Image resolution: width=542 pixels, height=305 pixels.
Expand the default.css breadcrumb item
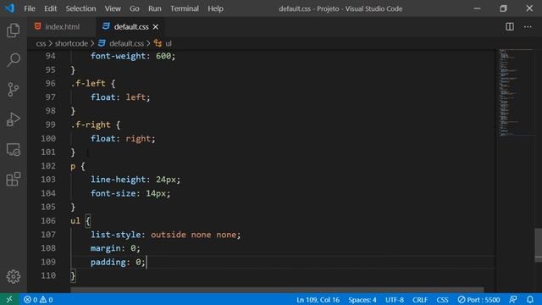coord(121,43)
